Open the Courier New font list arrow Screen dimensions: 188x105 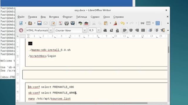(x=85, y=30)
